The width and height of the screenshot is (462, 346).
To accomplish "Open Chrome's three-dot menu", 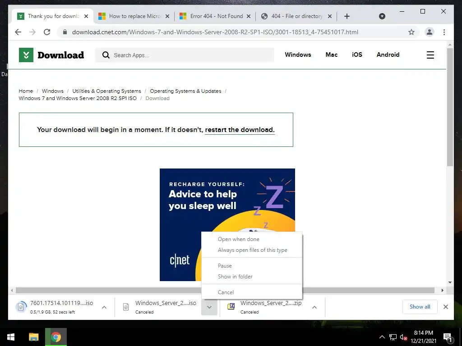I will tap(444, 32).
